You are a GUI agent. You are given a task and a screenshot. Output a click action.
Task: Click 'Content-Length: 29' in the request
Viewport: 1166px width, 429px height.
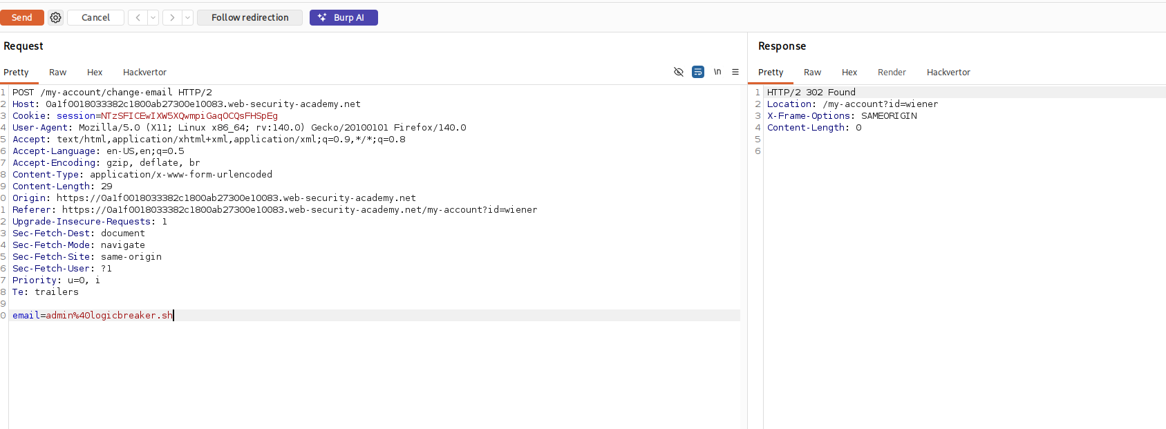[62, 186]
